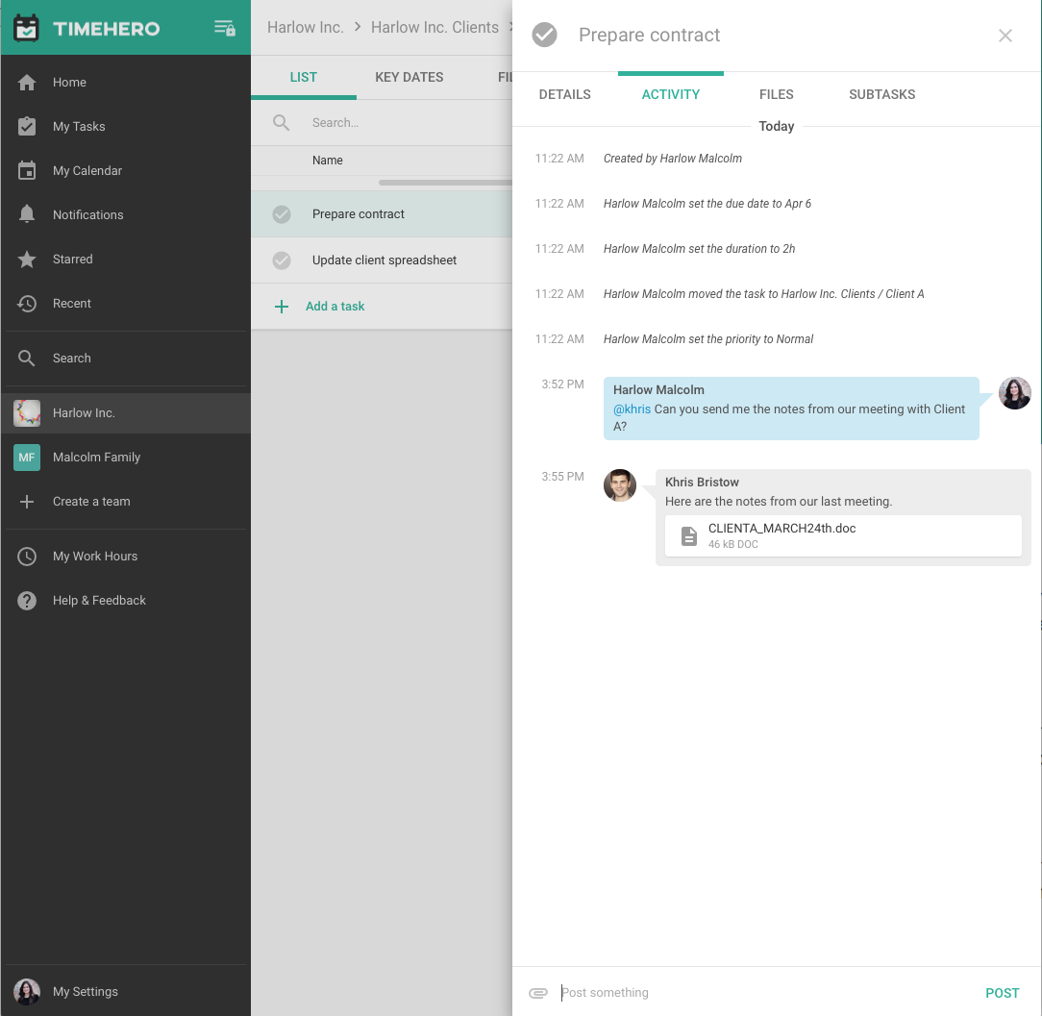Viewport: 1042px width, 1016px height.
Task: Click the Today date divider label
Action: pos(776,126)
